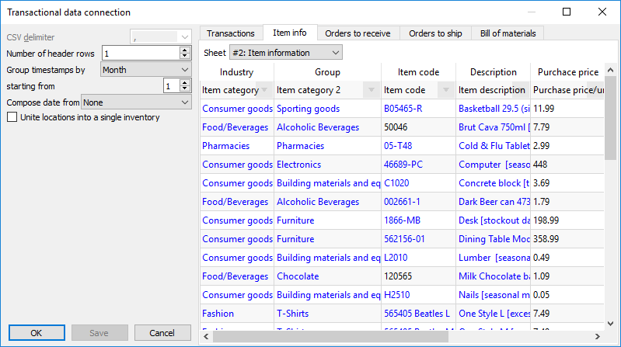The height and width of the screenshot is (347, 621).
Task: Open the Orders to receive tab
Action: pos(358,33)
